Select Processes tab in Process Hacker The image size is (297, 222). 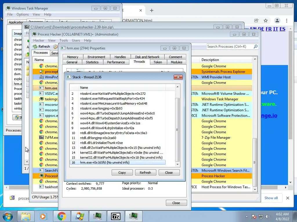41,53
